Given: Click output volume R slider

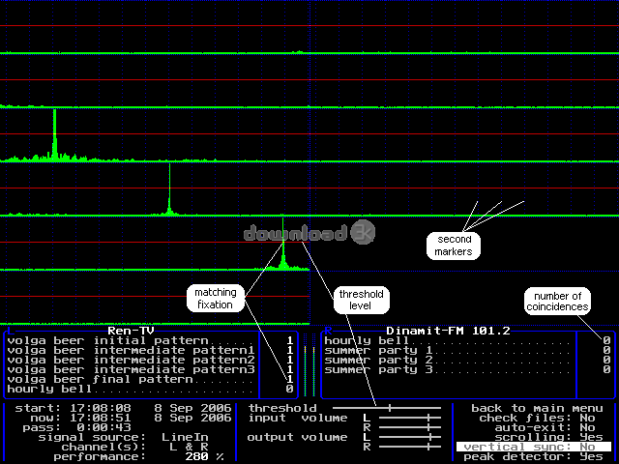Looking at the screenshot, I should 410,447.
